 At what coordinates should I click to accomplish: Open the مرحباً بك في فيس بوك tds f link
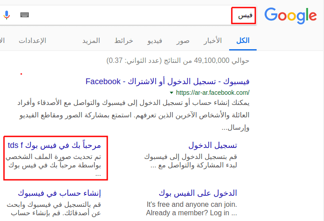pos(55,145)
